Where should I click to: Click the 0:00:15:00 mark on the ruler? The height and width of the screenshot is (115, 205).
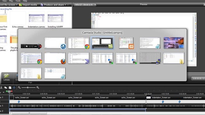[x=26, y=94]
